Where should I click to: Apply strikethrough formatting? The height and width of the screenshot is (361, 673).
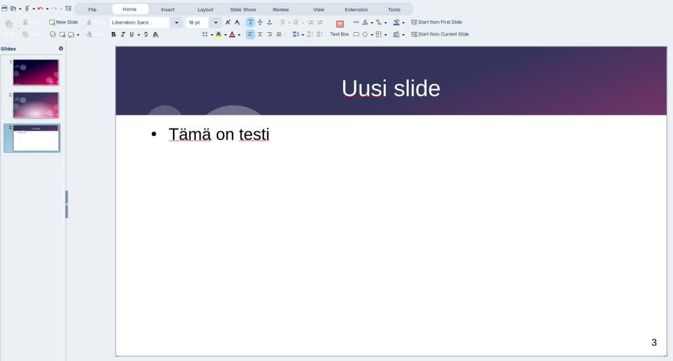point(146,34)
